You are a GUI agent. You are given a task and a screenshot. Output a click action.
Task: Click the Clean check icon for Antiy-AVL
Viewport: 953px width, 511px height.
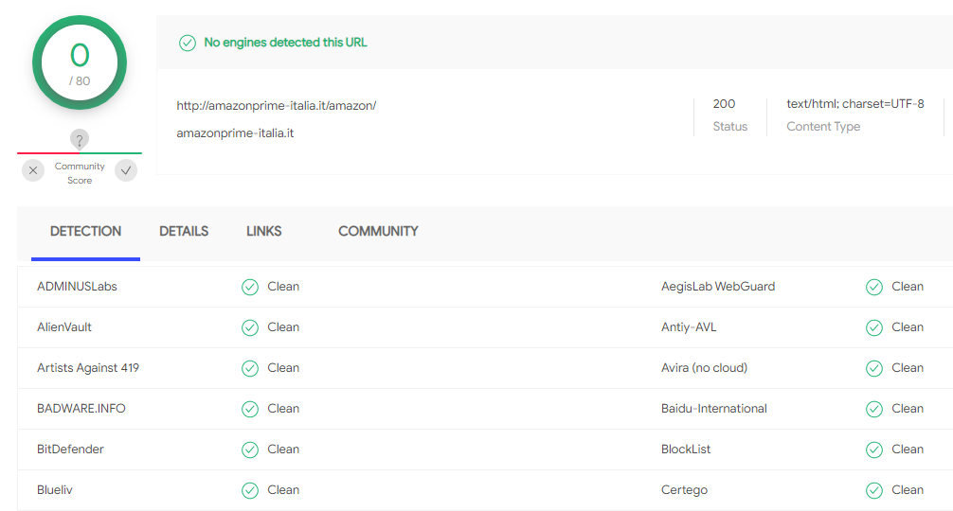pyautogui.click(x=874, y=327)
